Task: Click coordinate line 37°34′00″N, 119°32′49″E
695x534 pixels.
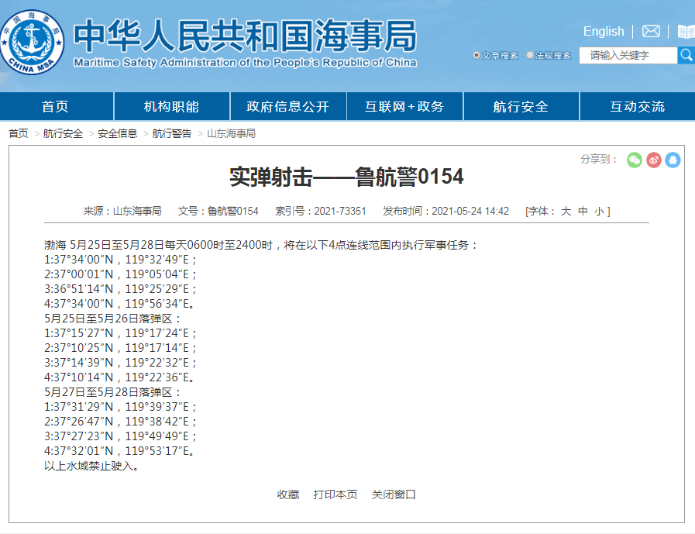Action: pyautogui.click(x=121, y=260)
